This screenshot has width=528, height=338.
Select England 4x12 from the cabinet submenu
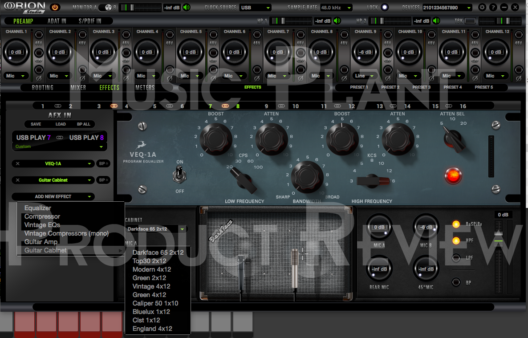(153, 329)
